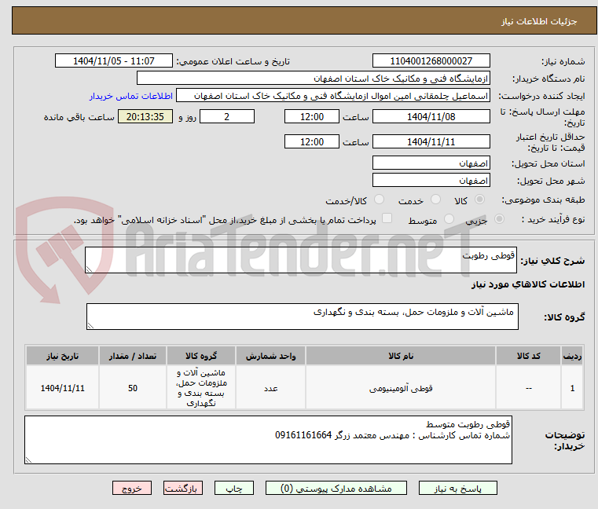Click the شهر محل تحویل field
The height and width of the screenshot is (509, 598).
pyautogui.click(x=431, y=180)
